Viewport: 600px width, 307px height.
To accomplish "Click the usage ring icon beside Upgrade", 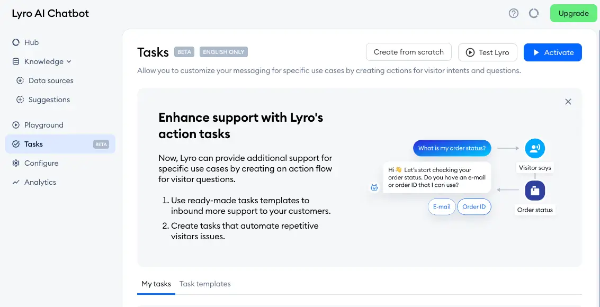I will tap(533, 13).
